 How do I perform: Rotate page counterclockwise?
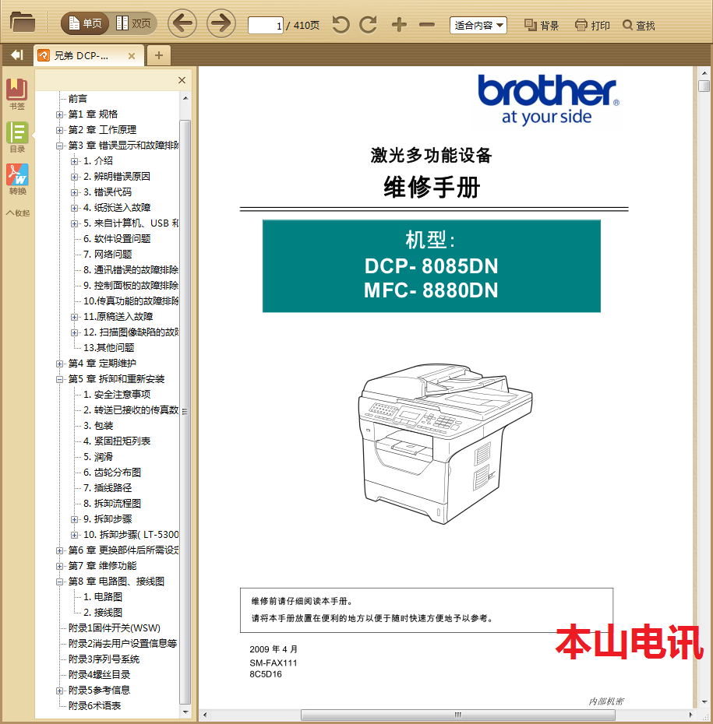pos(341,24)
